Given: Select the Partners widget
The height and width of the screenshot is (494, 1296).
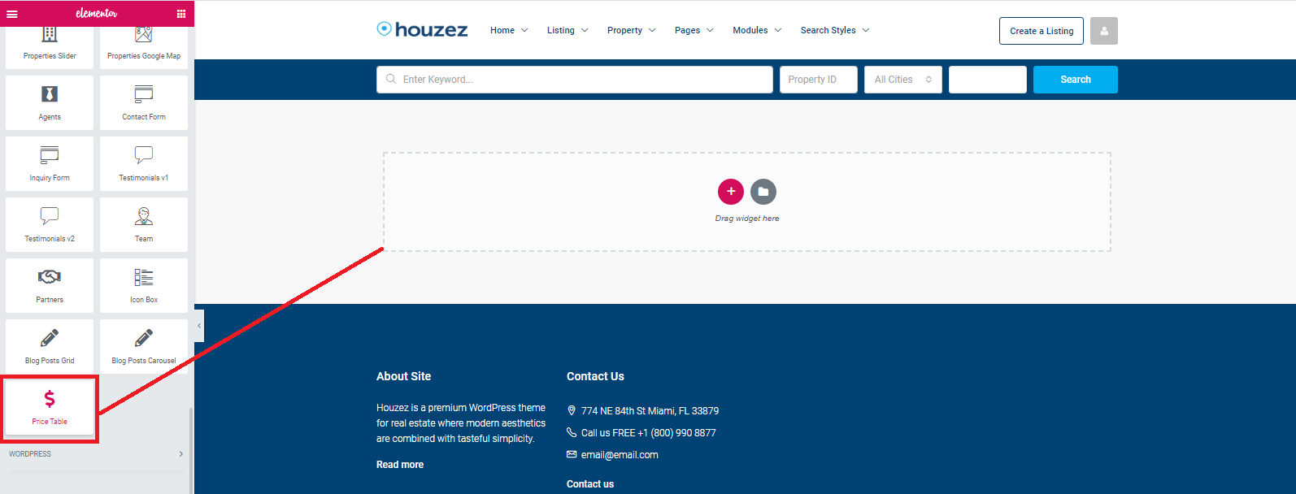Looking at the screenshot, I should 50,285.
